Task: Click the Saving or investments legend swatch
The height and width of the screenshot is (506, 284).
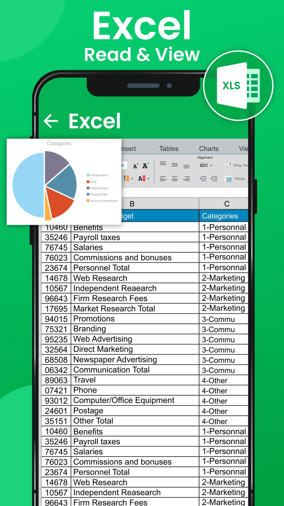Action: (88, 201)
